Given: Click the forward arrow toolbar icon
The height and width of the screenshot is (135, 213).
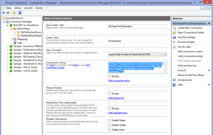Looking at the screenshot, I should point(8,13).
